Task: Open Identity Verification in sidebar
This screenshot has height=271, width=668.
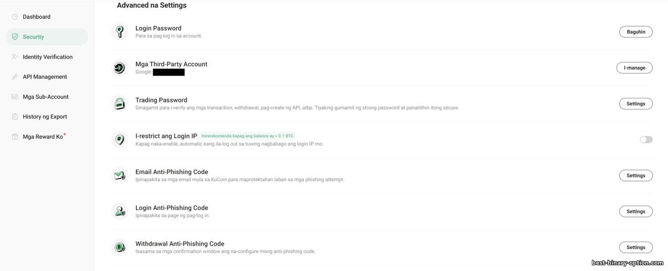Action: pyautogui.click(x=47, y=57)
